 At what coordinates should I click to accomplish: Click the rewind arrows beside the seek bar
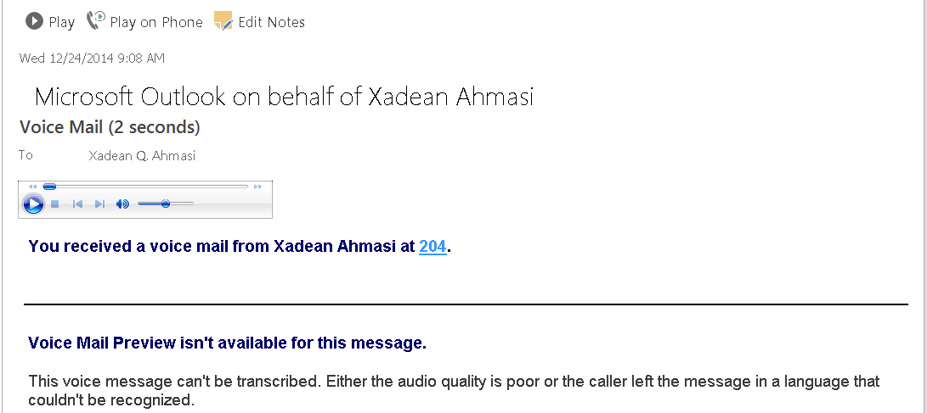point(32,187)
